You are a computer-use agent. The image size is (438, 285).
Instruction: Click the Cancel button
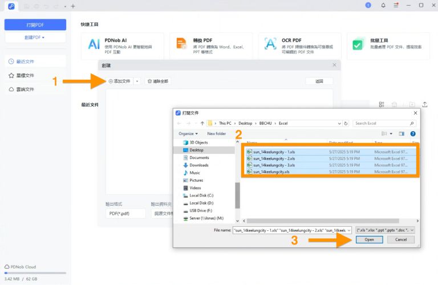(x=401, y=239)
